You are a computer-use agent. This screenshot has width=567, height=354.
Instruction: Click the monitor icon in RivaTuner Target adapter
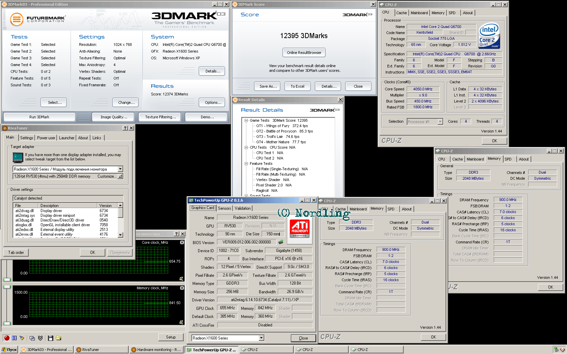coord(18,157)
